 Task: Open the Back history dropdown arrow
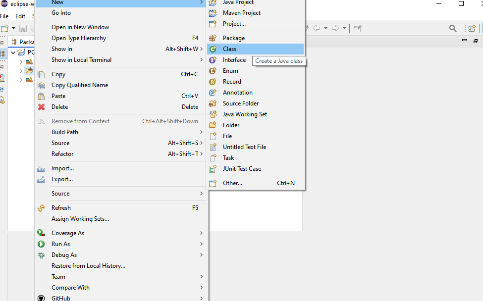(325, 28)
